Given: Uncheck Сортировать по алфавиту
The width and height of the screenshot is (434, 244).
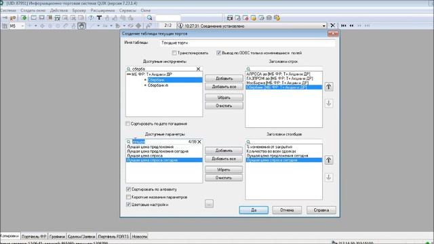Looking at the screenshot, I should 128,189.
